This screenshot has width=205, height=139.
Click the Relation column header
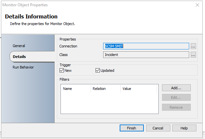[x=105, y=89]
